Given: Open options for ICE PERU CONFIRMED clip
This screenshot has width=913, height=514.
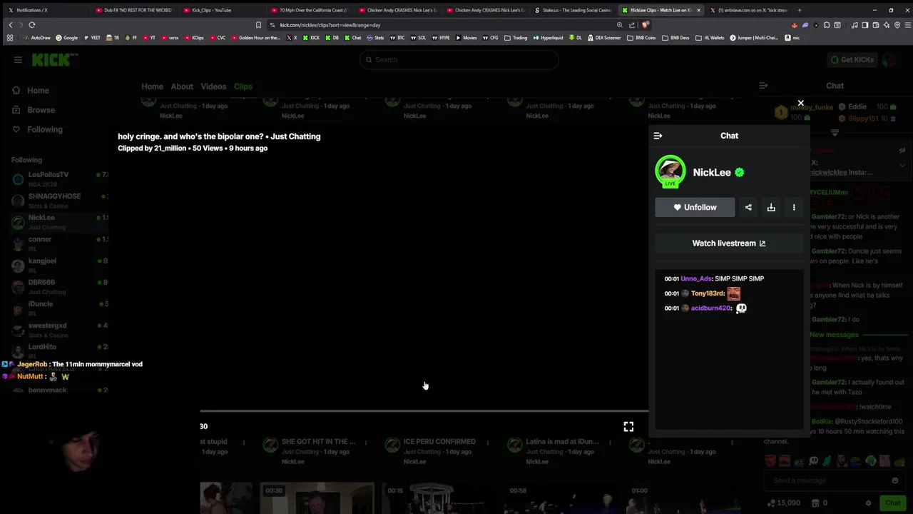Looking at the screenshot, I should point(488,443).
